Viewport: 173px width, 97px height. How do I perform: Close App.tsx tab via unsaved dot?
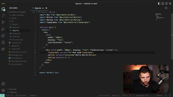[46, 8]
